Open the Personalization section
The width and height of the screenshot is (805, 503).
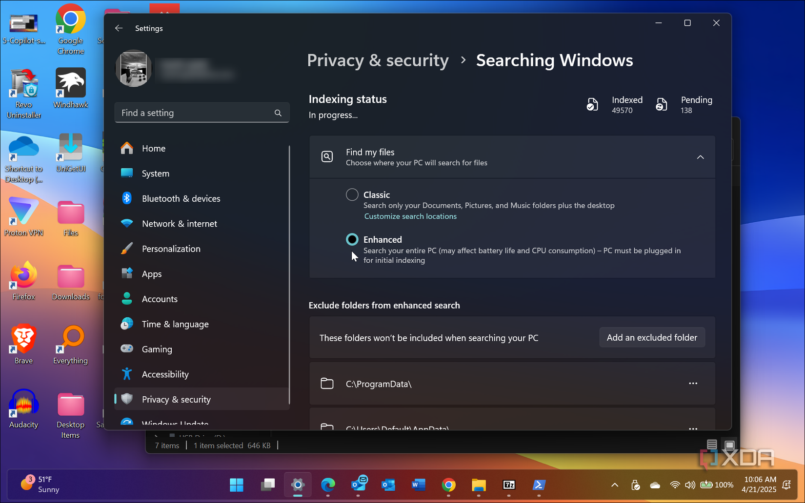[x=171, y=249]
